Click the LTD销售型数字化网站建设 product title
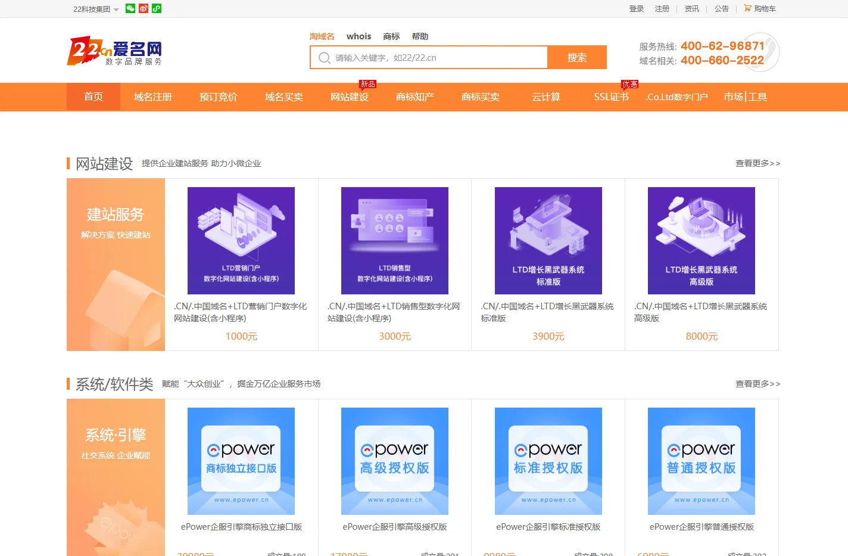The height and width of the screenshot is (556, 848). click(x=394, y=312)
